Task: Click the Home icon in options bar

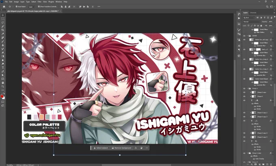Action: [x=4, y=7]
